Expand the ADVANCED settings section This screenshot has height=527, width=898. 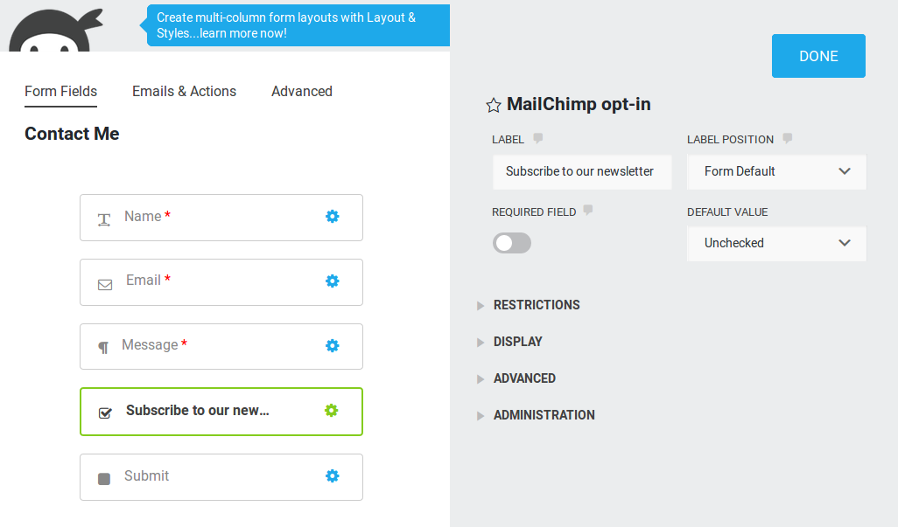[x=516, y=378]
